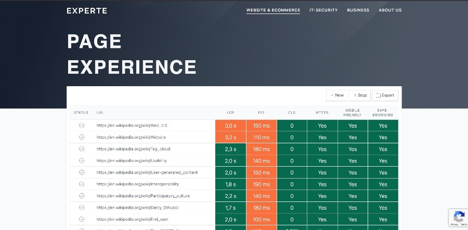Select the wiki/Website URL

point(131,137)
